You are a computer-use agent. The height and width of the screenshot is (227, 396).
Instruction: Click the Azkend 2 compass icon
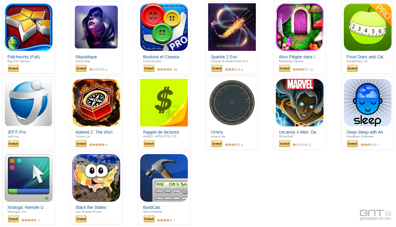coord(96,103)
